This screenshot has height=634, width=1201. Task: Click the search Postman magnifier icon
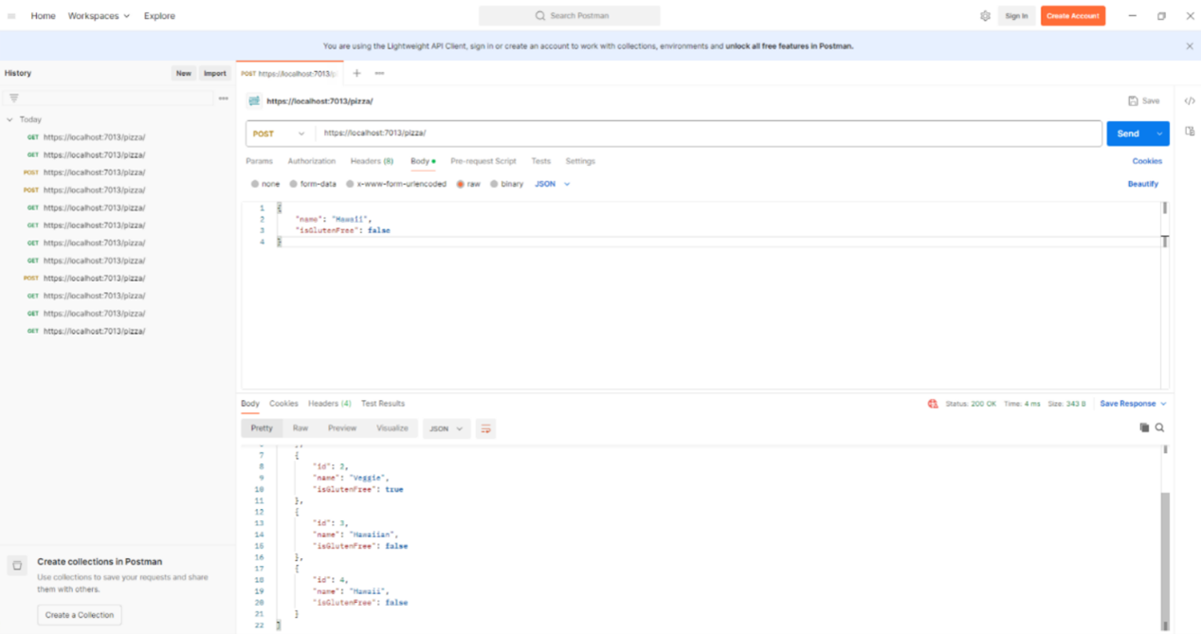click(x=542, y=15)
